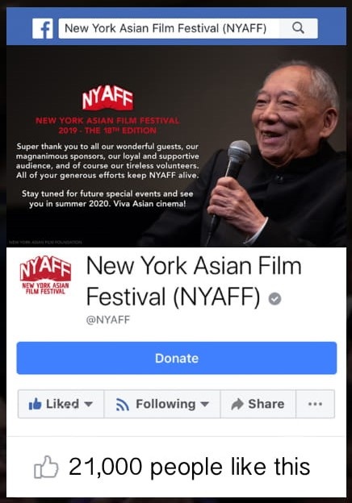The height and width of the screenshot is (503, 352).
Task: Toggle the Liked button
Action: click(x=61, y=404)
